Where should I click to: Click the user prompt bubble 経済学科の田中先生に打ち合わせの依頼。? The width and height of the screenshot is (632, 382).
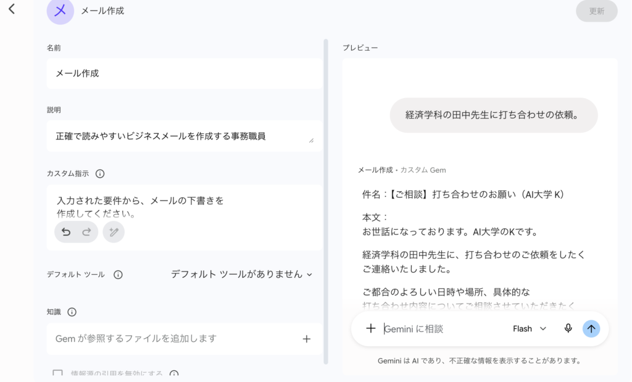494,115
